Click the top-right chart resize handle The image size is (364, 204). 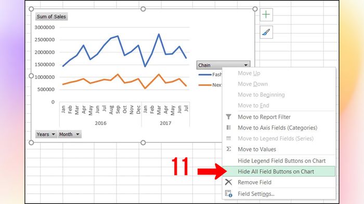(255, 9)
